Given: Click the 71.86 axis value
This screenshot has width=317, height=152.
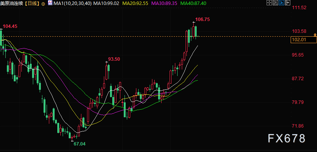Looking at the screenshot, I should click(x=298, y=126).
